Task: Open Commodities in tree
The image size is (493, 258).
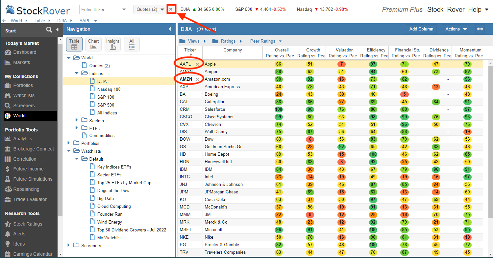Action: click(102, 135)
